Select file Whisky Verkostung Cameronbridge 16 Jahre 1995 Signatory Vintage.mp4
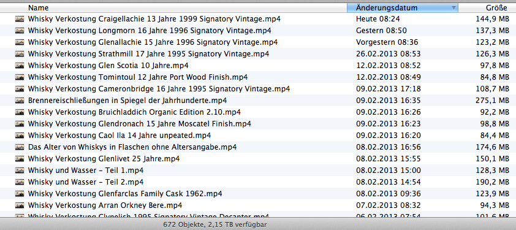516x230 pixels. pyautogui.click(x=159, y=89)
